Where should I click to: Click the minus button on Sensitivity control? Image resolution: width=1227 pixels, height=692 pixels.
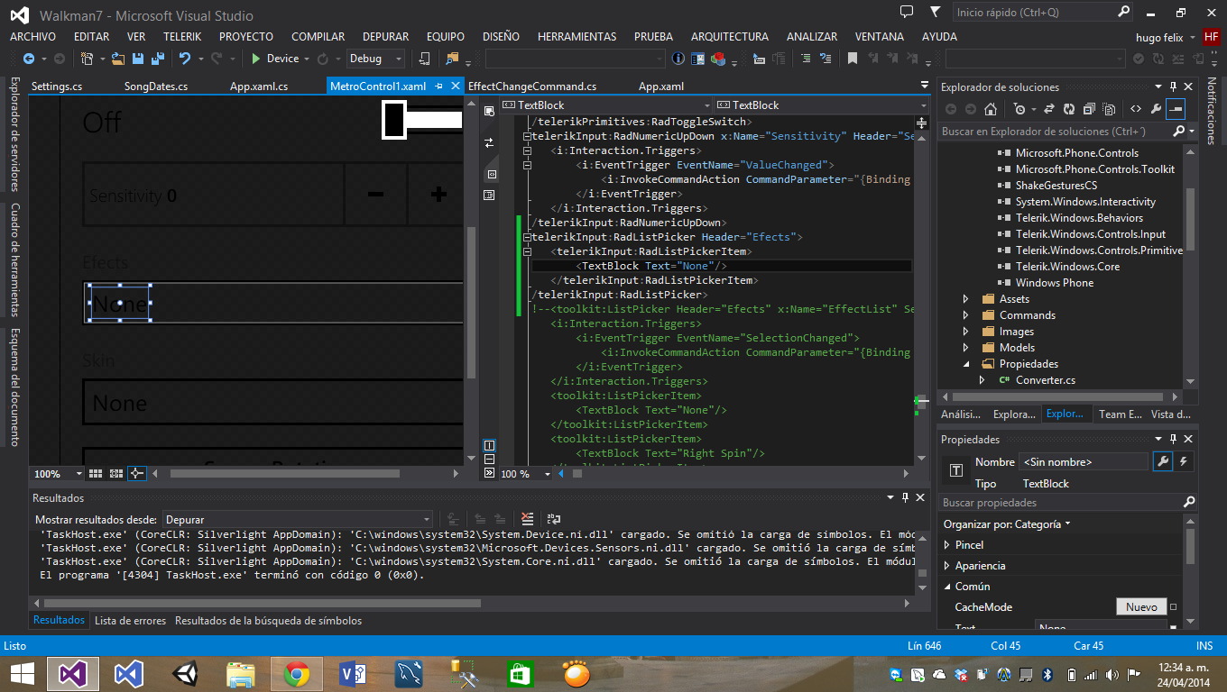375,194
